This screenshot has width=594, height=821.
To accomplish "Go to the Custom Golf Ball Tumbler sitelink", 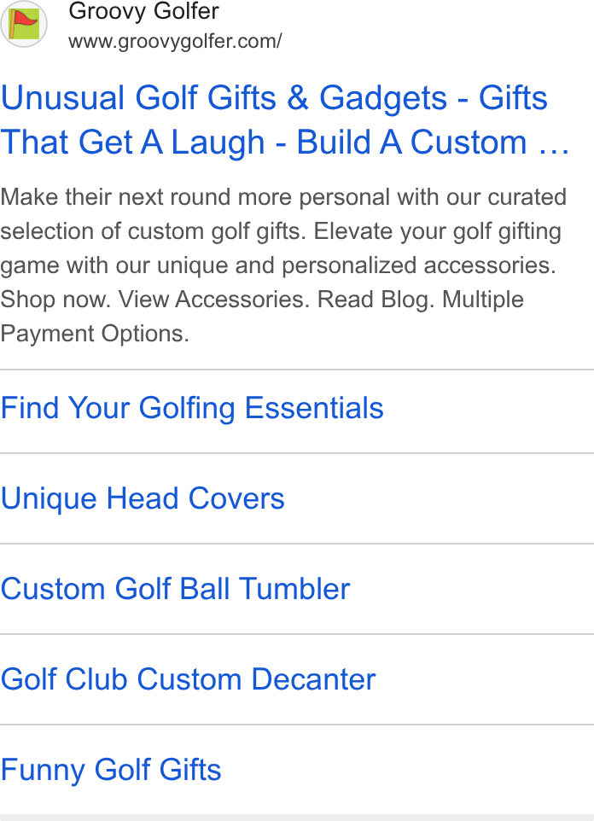I will tap(175, 589).
